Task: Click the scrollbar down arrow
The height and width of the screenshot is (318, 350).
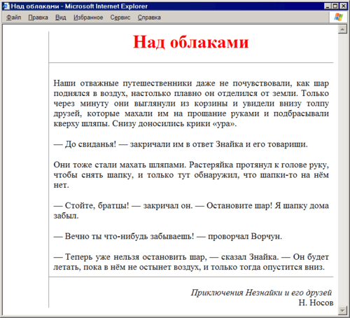Action: (342, 310)
